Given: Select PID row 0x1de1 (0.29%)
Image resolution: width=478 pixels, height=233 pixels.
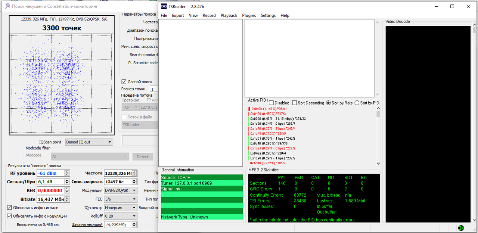Looking at the screenshot, I should click(273, 148).
